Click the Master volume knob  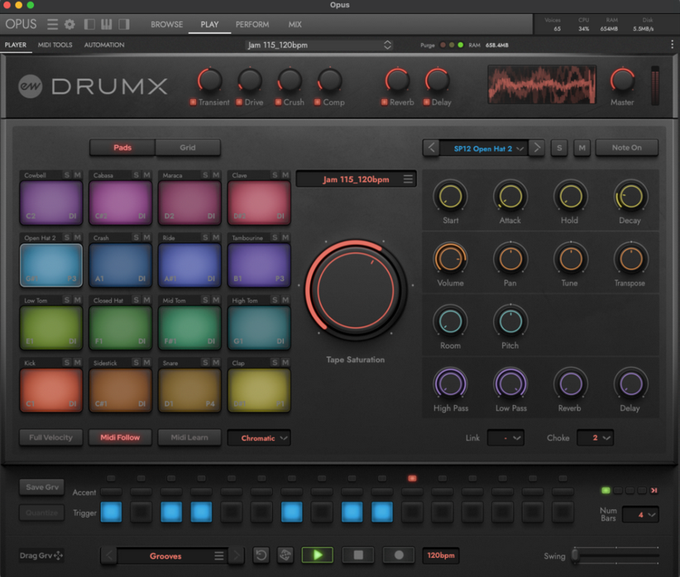point(622,80)
